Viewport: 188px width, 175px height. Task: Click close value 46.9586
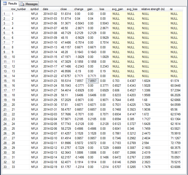click(66, 71)
